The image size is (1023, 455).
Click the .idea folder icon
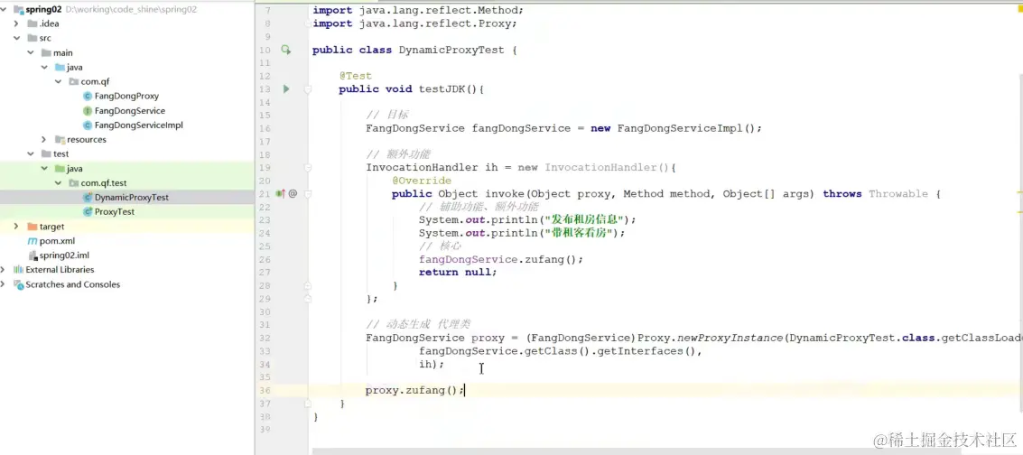tap(33, 23)
